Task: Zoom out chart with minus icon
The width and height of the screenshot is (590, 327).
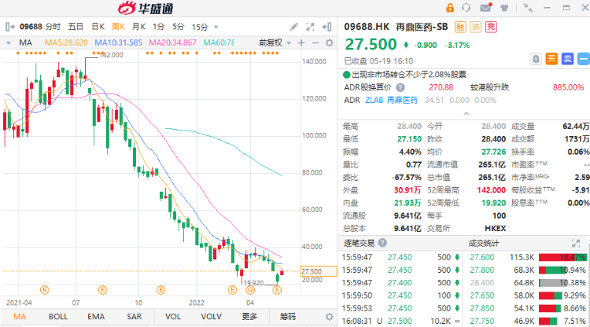Action: point(315,43)
